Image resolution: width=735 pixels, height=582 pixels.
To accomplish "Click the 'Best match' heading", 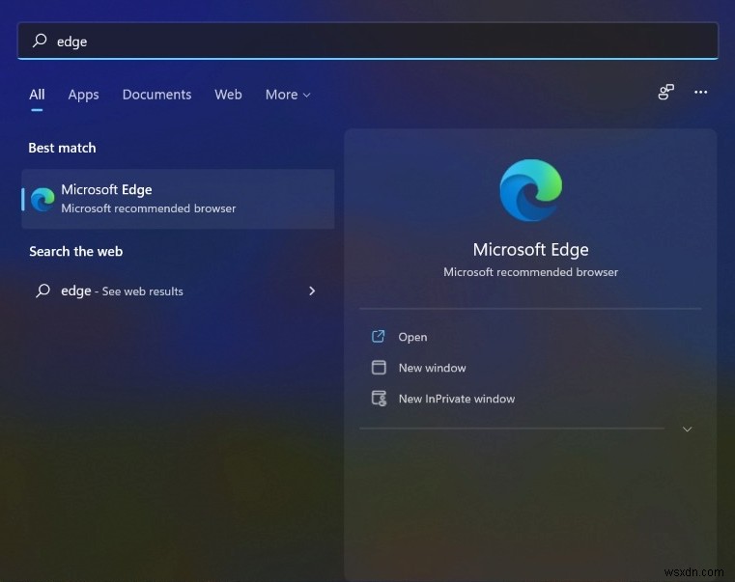I will (x=62, y=148).
